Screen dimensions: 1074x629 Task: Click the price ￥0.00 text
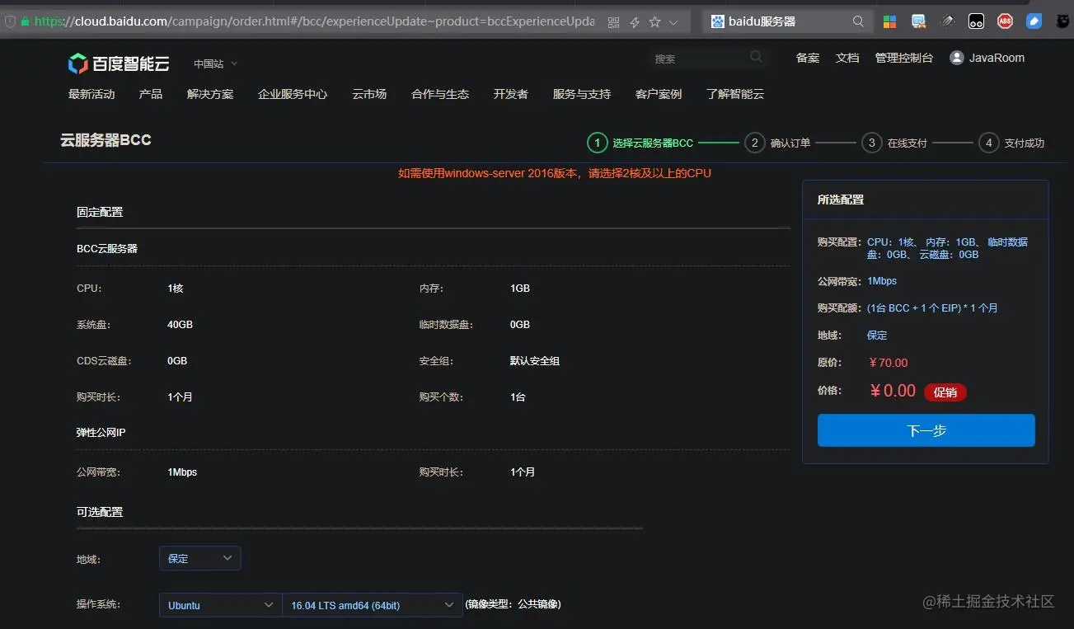[x=893, y=391]
